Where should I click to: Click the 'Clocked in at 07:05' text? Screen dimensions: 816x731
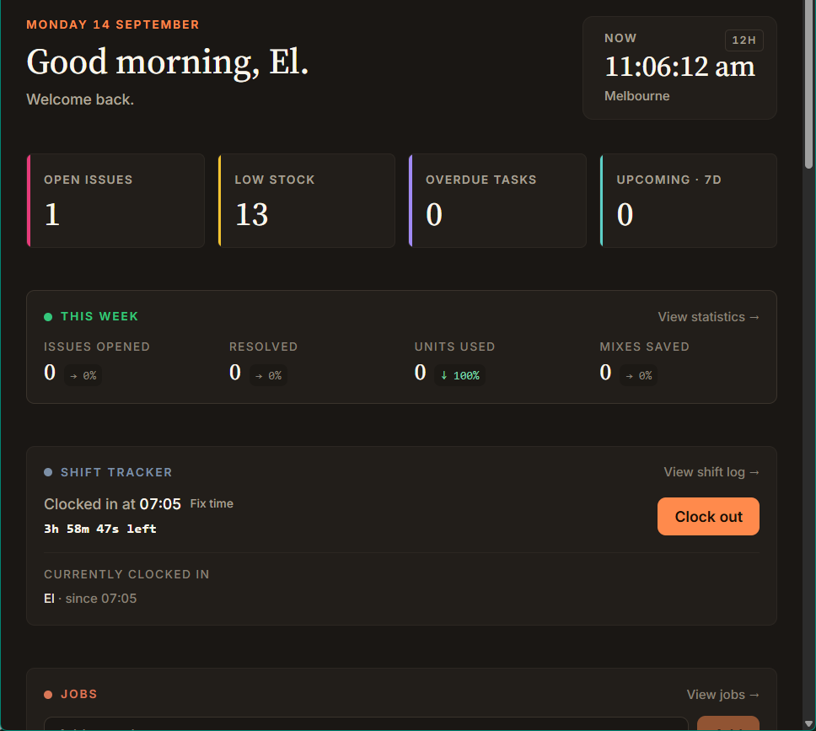tap(112, 504)
